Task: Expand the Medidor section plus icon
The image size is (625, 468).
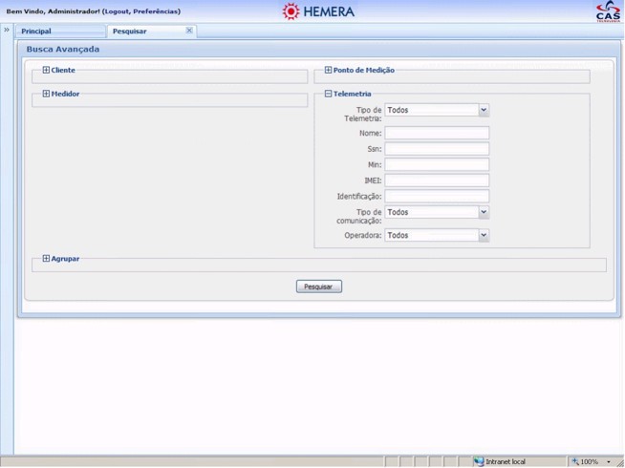Action: click(46, 95)
